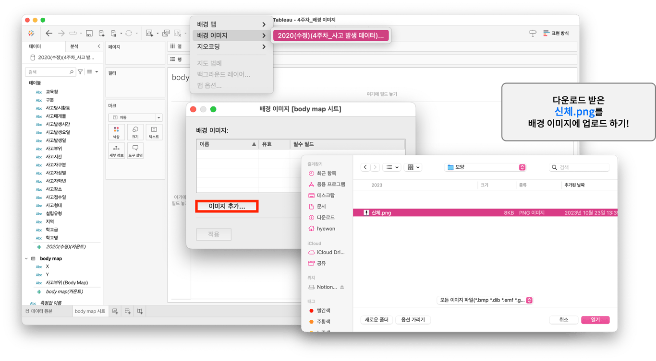Click the refresh data source toolbar icon
Screen dimensions: 656x361
[129, 33]
